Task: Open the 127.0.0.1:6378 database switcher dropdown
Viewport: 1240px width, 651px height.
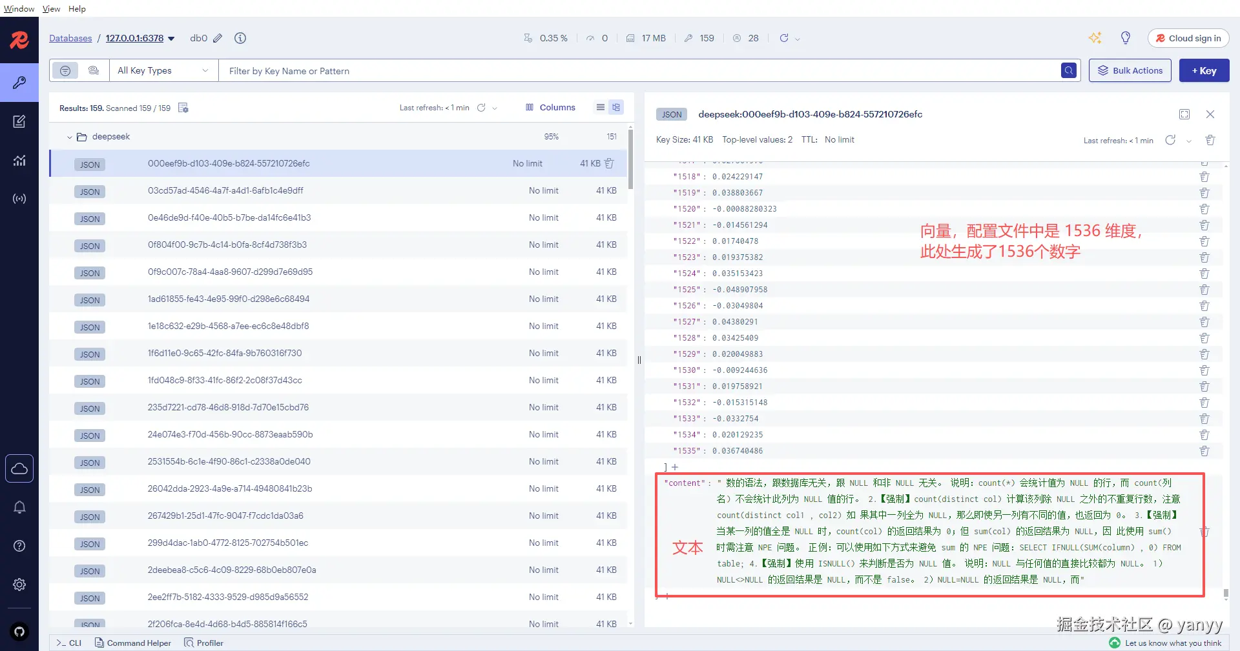Action: pyautogui.click(x=172, y=39)
